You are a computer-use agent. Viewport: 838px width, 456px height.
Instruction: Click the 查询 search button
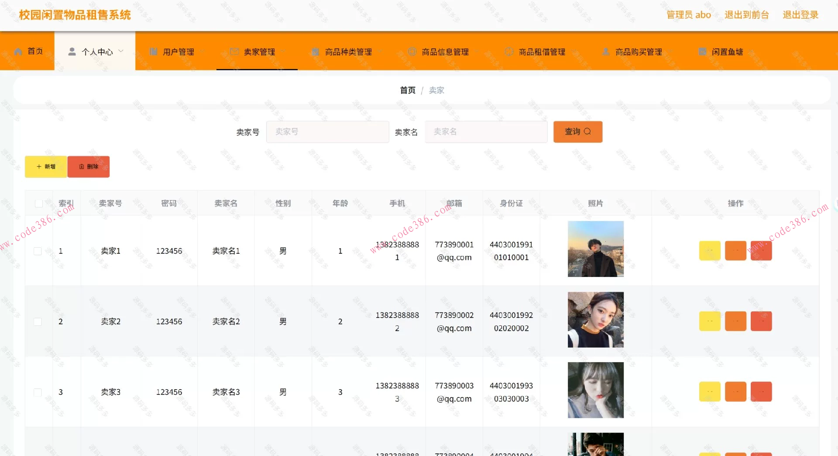click(x=577, y=131)
